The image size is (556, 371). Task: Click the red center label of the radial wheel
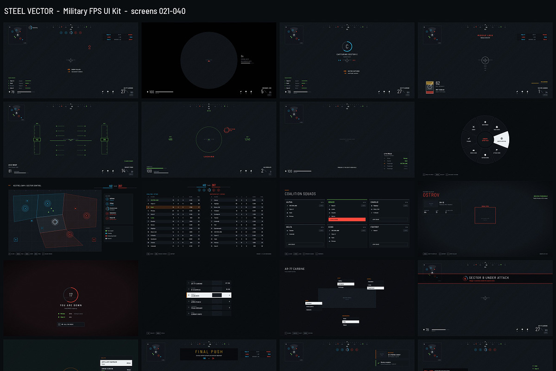point(485,140)
